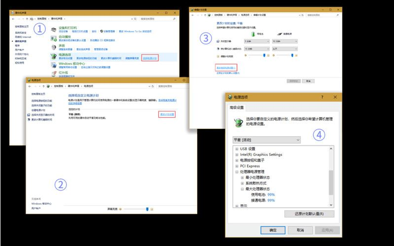Select the 高级设置 tab

click(237, 108)
